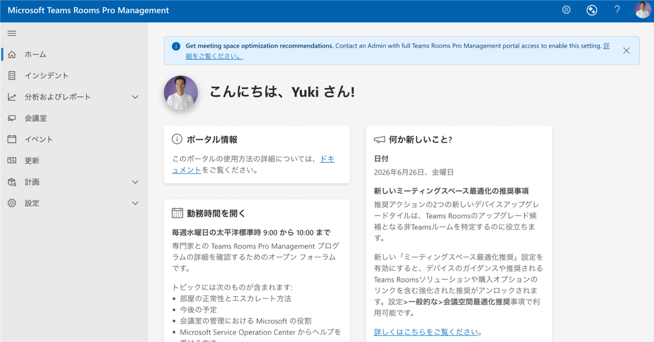Open 詳しくはこちらをご覧ください link

[427, 332]
